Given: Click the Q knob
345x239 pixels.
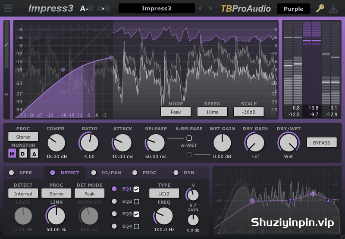Looking at the screenshot, I should [x=193, y=195].
